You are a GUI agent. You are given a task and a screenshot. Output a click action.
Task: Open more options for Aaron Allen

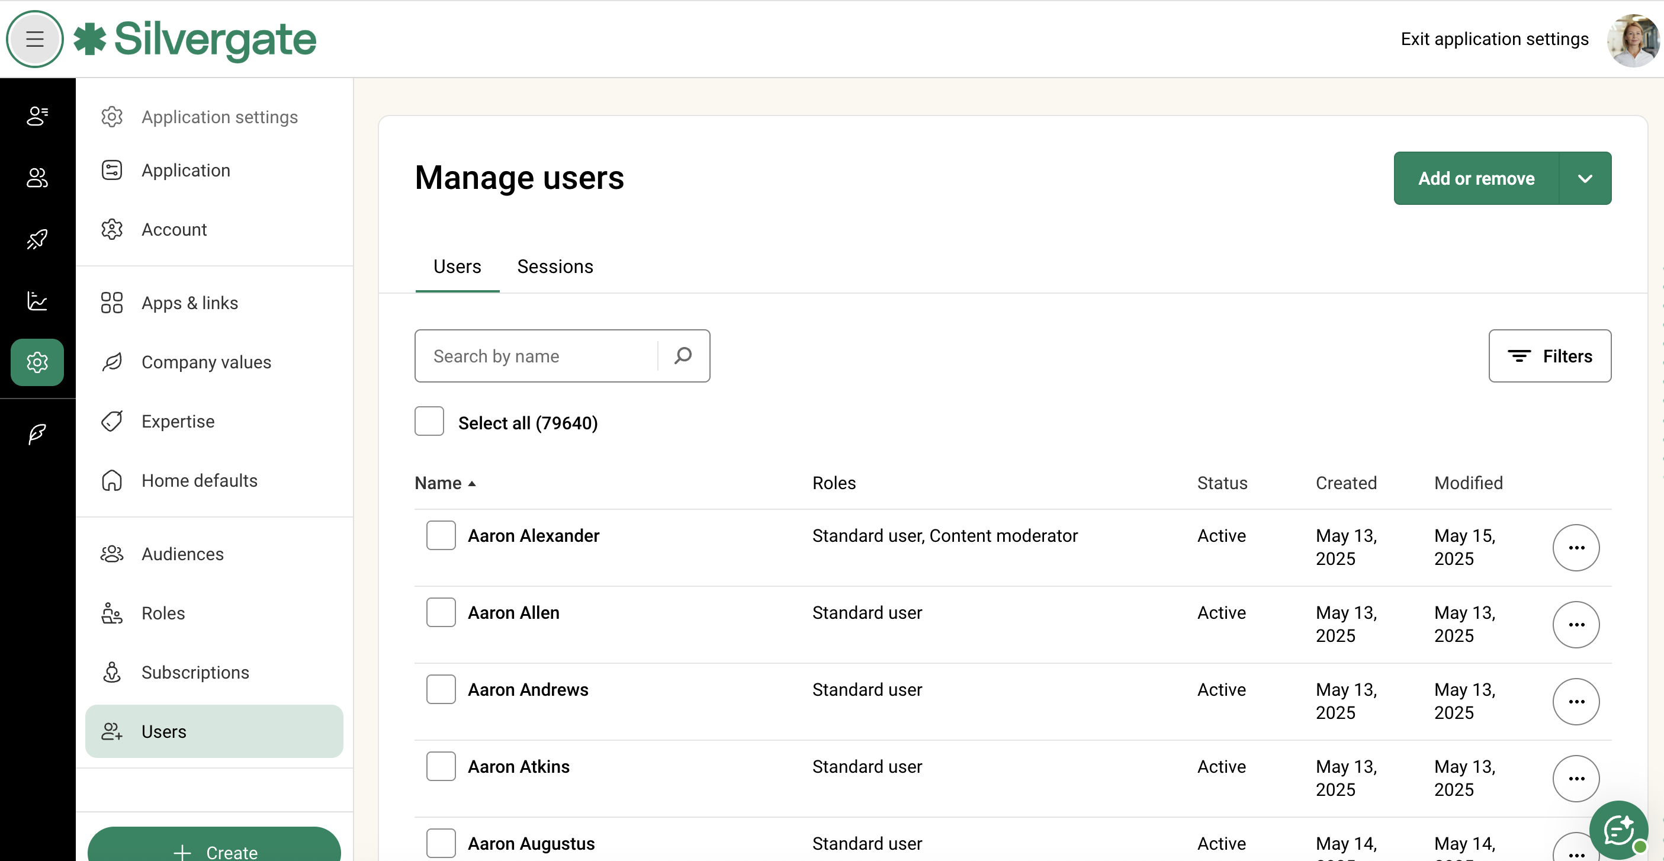click(x=1576, y=625)
